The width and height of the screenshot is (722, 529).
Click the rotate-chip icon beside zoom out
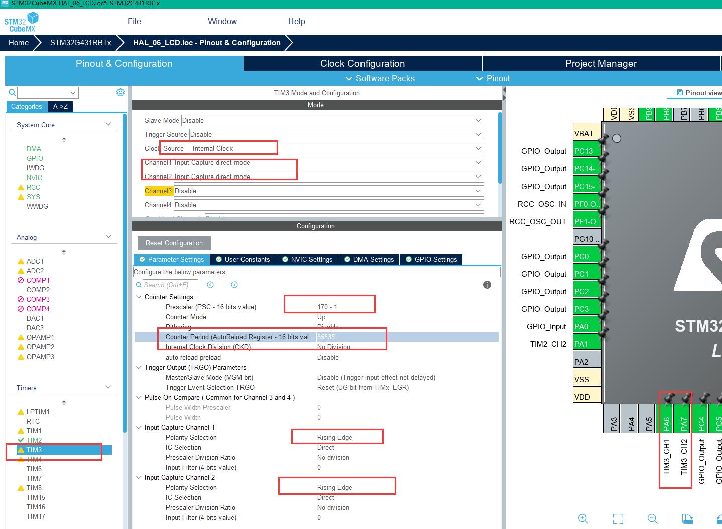pos(687,519)
